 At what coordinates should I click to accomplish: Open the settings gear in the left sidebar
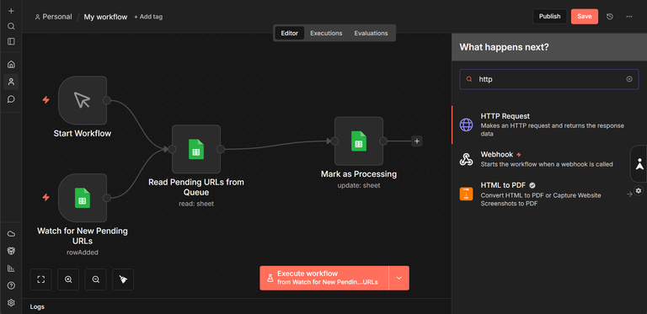tap(11, 303)
